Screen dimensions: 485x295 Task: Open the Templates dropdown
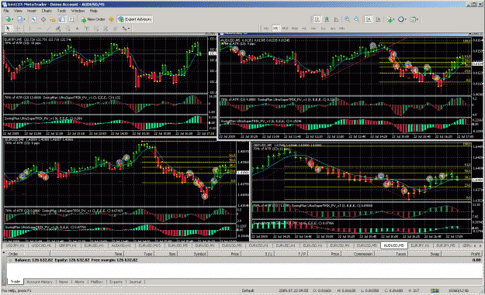(414, 19)
